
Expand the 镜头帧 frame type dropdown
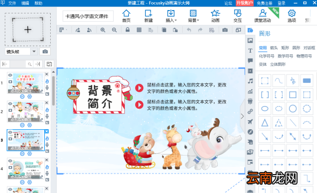34,52
